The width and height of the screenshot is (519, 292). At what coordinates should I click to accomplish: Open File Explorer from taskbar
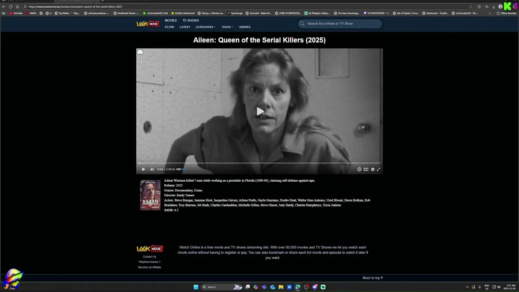tap(281, 287)
